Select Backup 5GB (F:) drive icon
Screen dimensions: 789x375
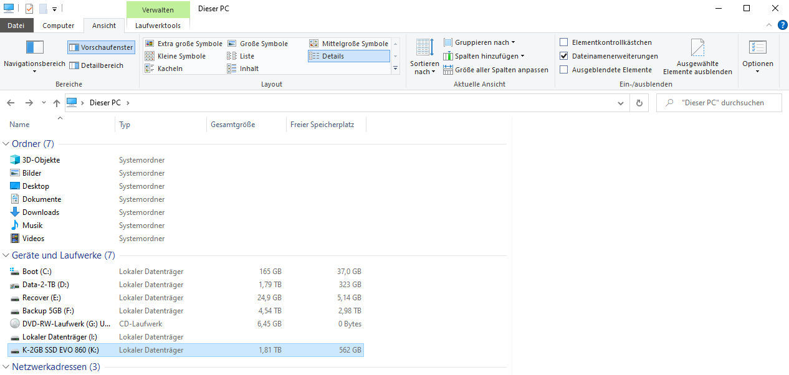click(x=15, y=311)
